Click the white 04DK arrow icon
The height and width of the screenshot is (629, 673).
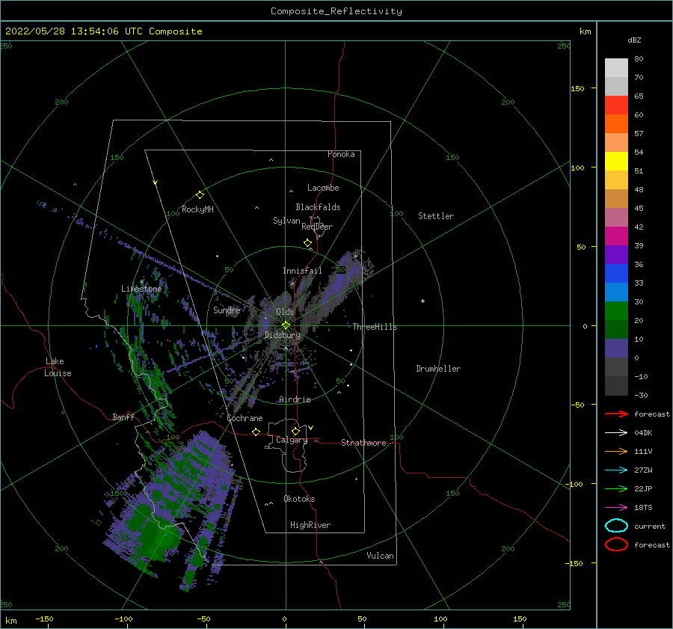[616, 433]
